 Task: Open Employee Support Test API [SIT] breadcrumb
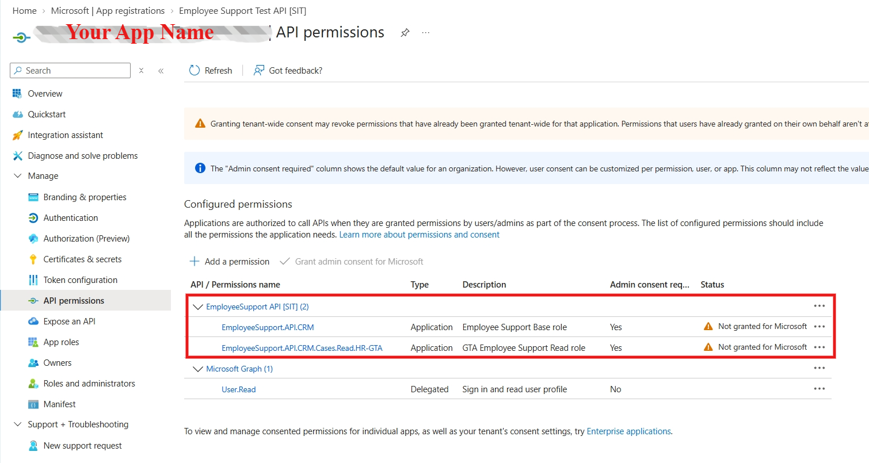[x=243, y=11]
